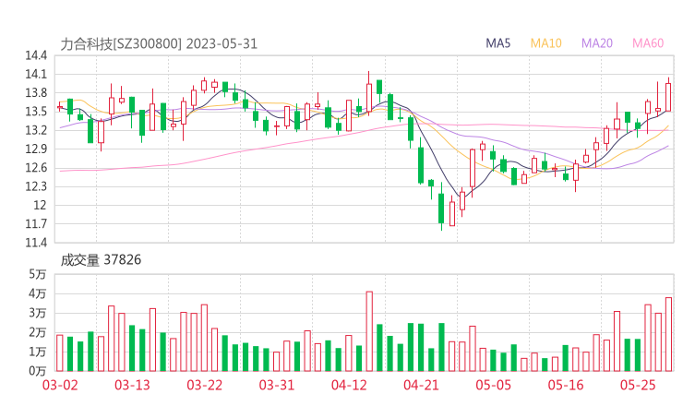
Task: Click the 5万 volume axis label
Action: tap(37, 274)
